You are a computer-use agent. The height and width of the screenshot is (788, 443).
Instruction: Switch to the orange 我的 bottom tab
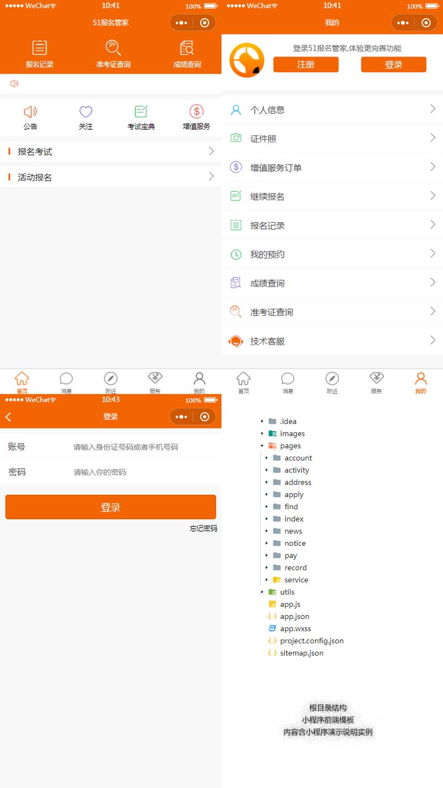pyautogui.click(x=420, y=382)
